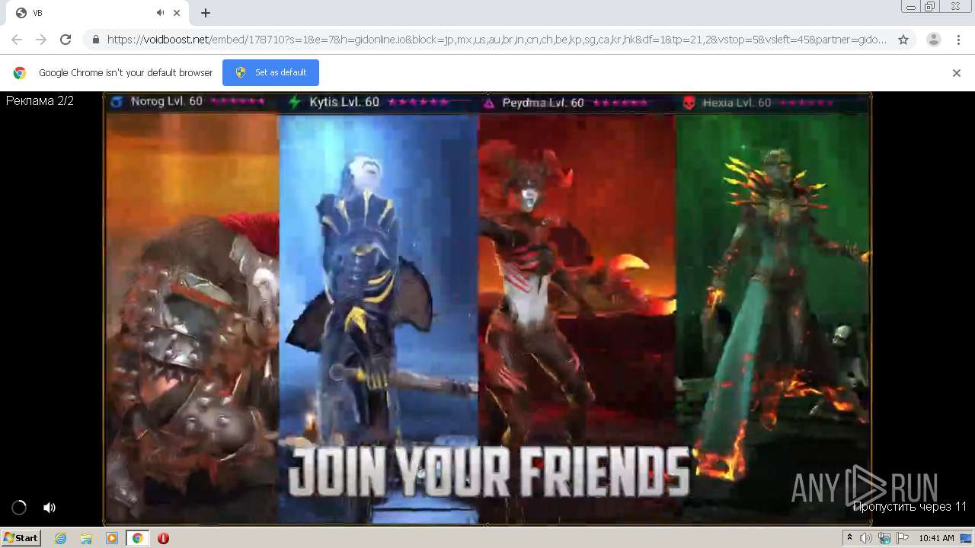The image size is (975, 548).
Task: Click the Реклама 2/2 ad label
Action: tap(40, 100)
